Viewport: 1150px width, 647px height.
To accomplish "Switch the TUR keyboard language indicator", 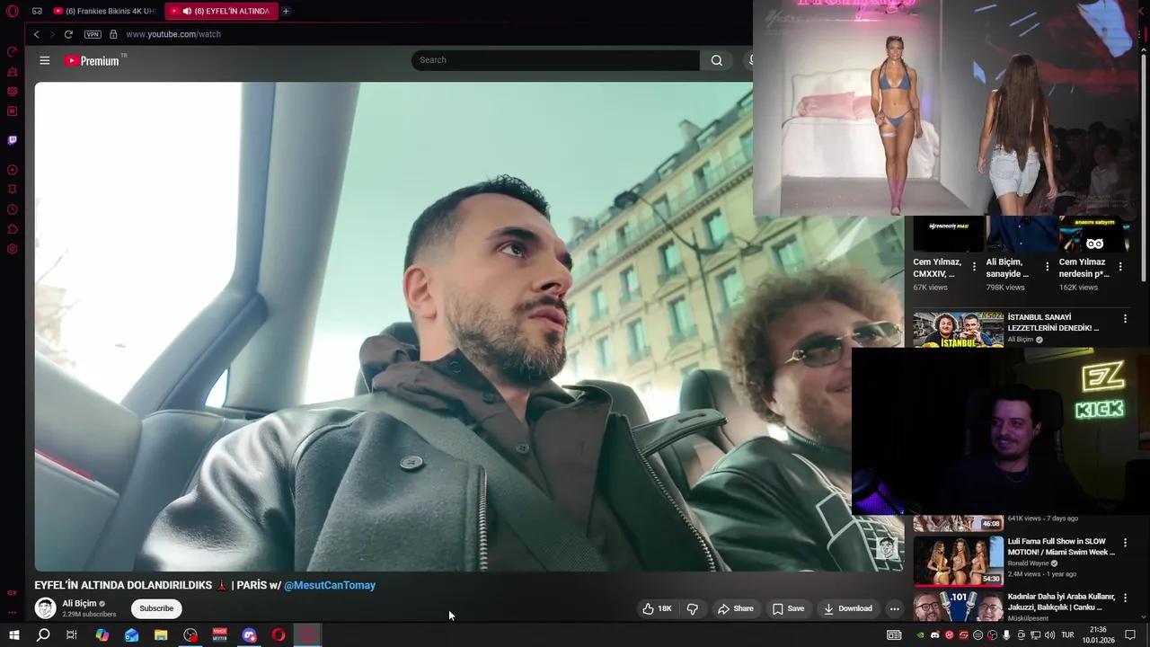I will click(x=1067, y=635).
